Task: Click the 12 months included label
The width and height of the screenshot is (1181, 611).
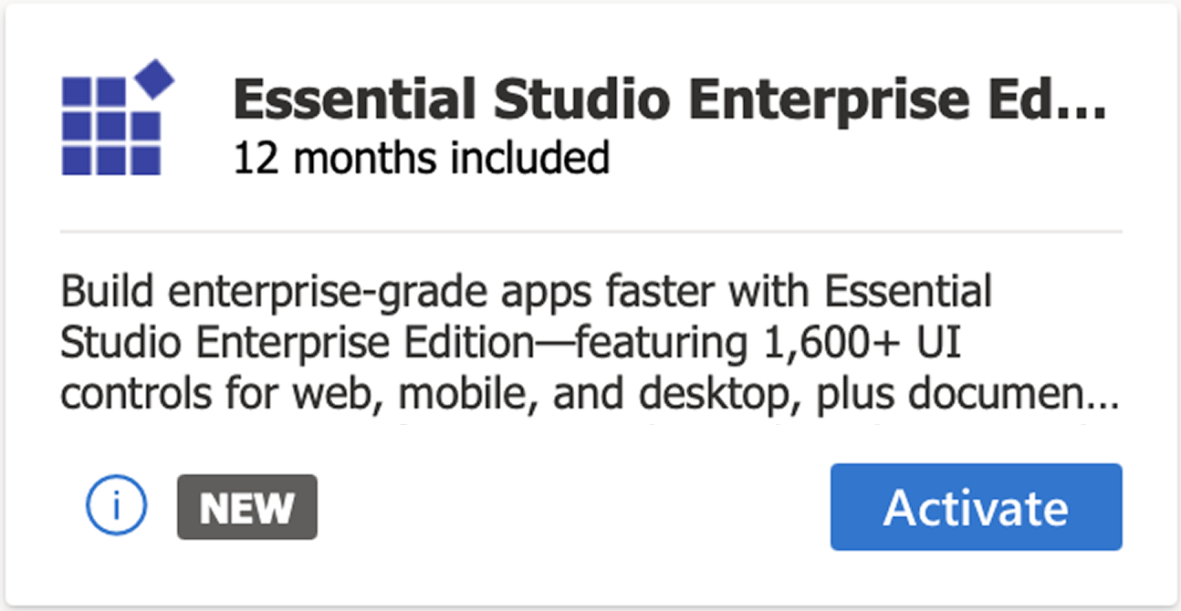Action: pyautogui.click(x=422, y=157)
